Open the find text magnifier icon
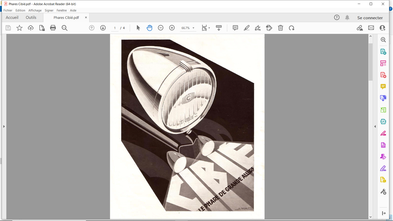Screen dimensions: 393x221 pos(64,28)
